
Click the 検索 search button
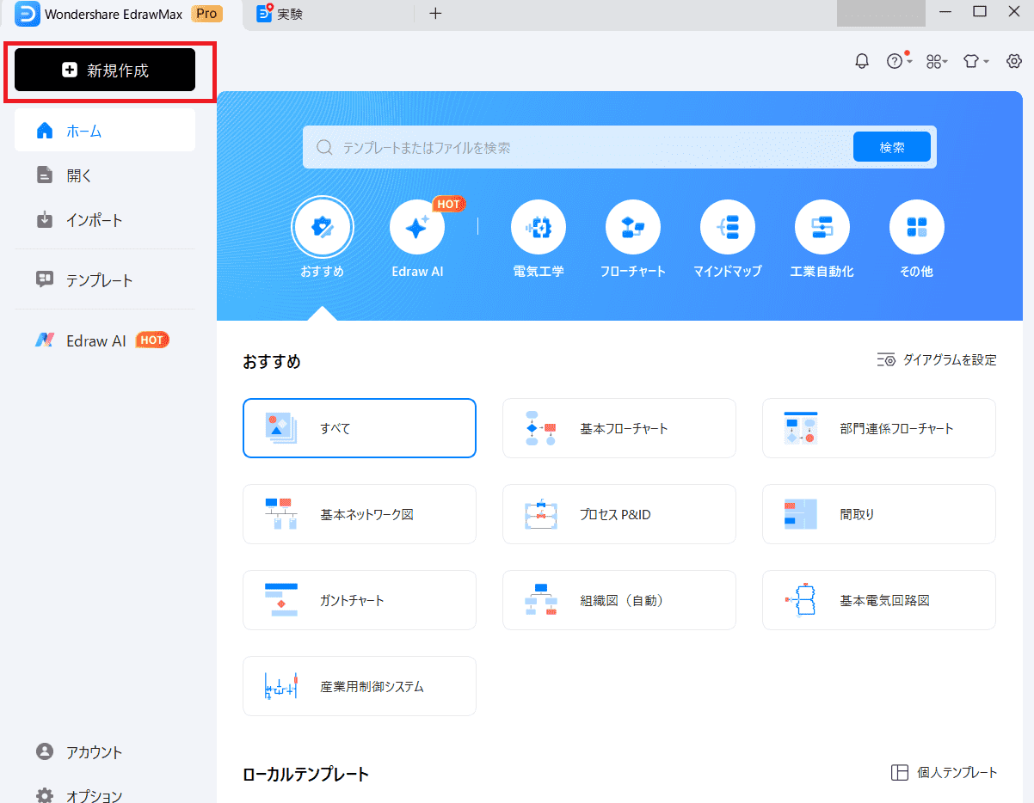891,147
